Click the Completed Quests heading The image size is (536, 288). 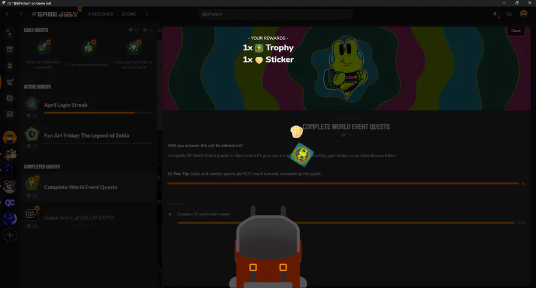point(42,167)
